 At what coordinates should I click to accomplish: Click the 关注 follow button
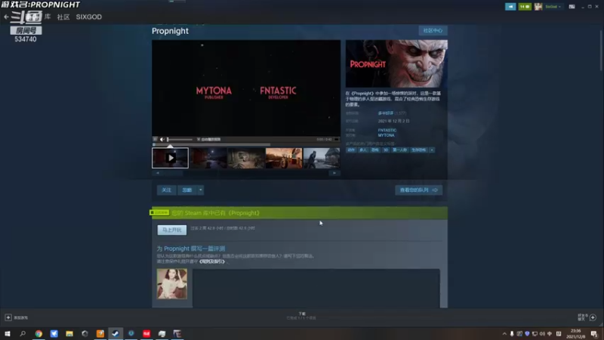click(166, 190)
